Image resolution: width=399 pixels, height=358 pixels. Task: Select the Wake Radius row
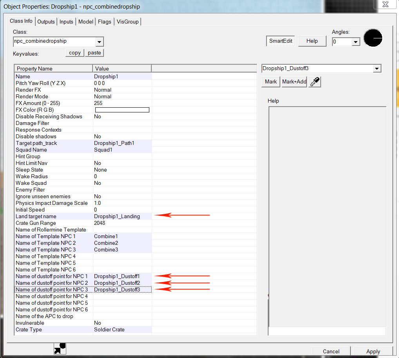coord(83,177)
